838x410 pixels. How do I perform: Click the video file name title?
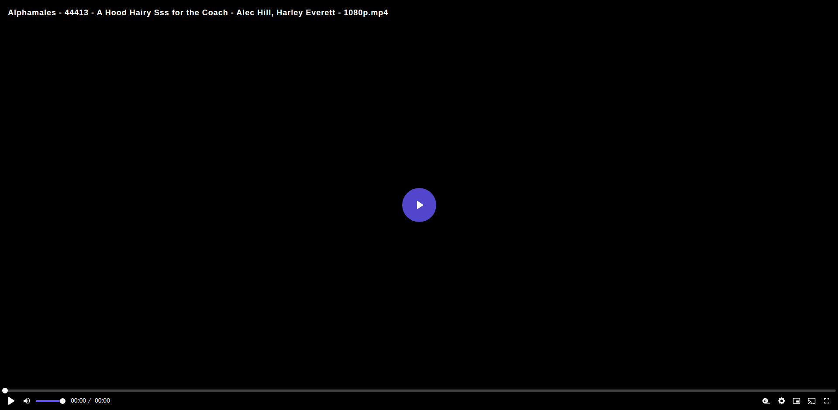coord(198,13)
